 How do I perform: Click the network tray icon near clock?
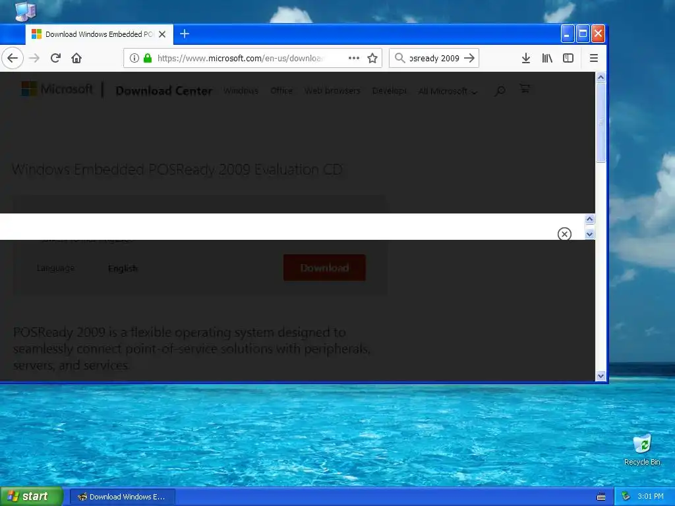[626, 497]
